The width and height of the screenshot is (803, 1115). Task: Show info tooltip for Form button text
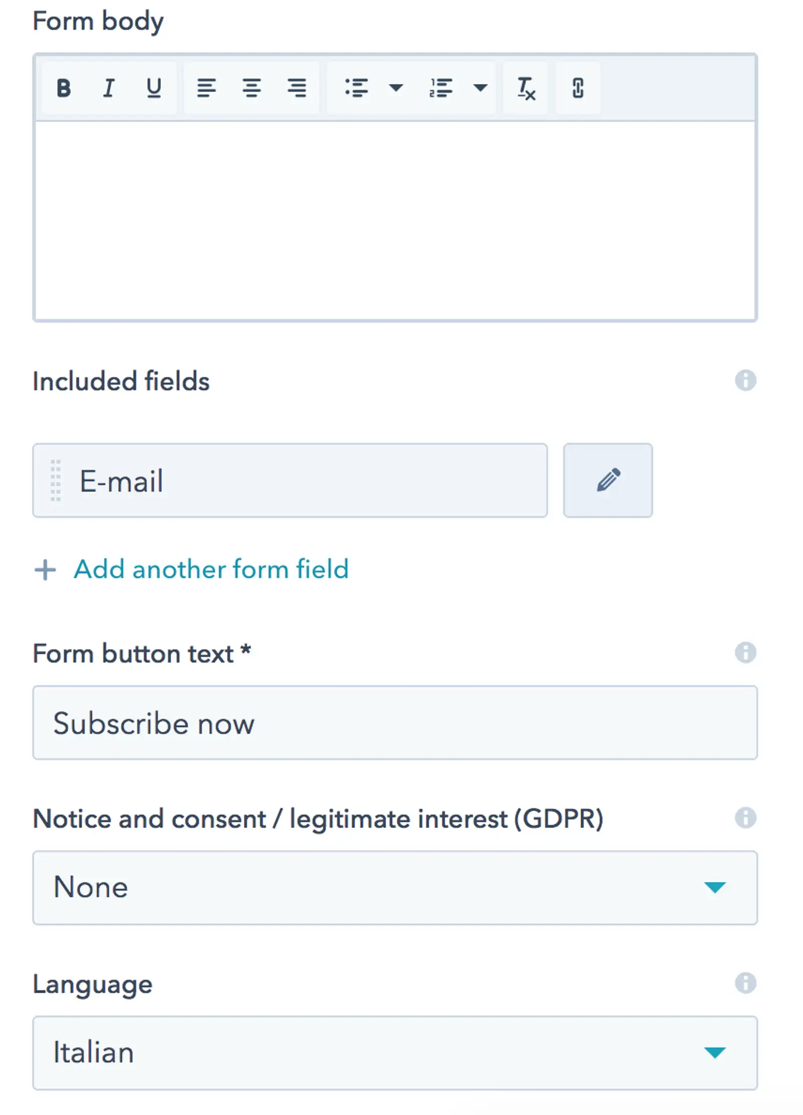tap(746, 653)
